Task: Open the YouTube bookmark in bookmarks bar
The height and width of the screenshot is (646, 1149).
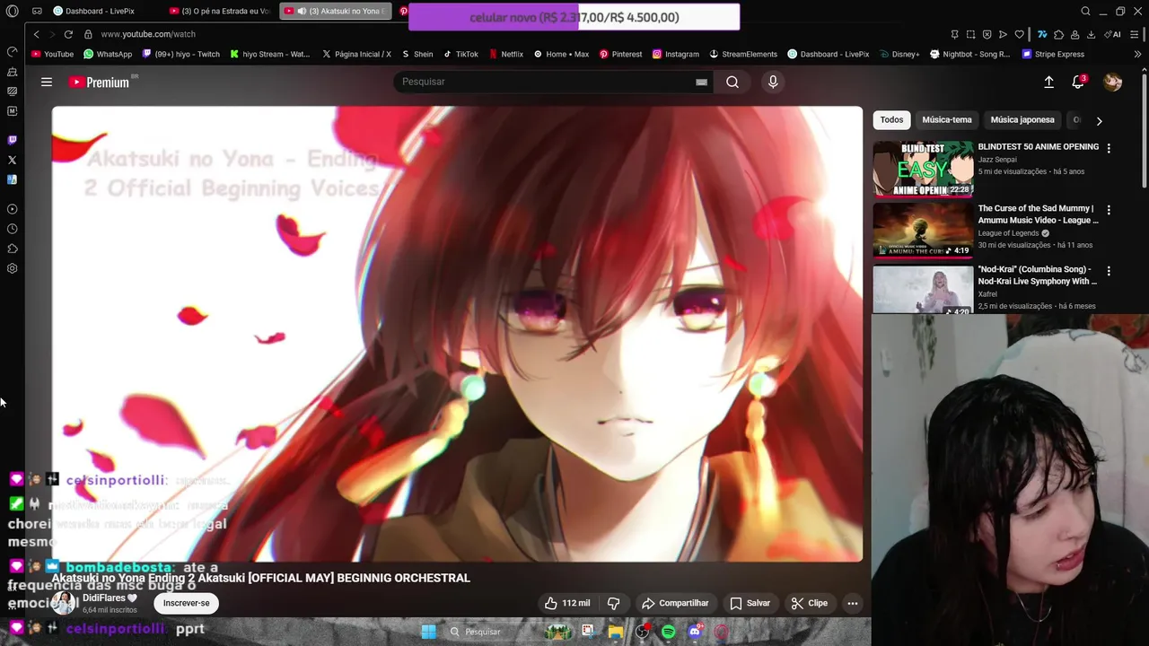Action: pos(52,54)
